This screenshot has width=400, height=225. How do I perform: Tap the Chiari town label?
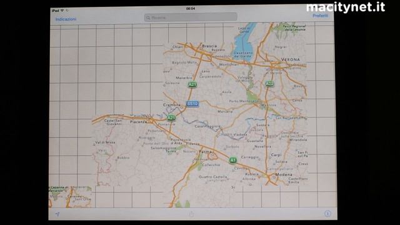point(177,47)
